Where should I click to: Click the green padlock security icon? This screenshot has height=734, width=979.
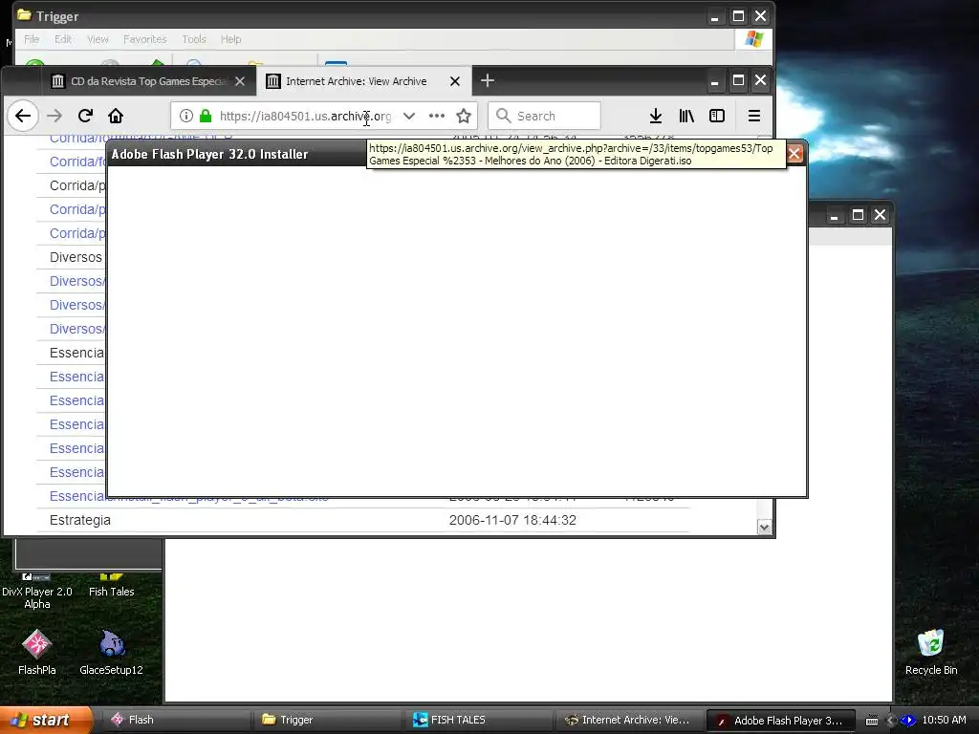point(206,116)
